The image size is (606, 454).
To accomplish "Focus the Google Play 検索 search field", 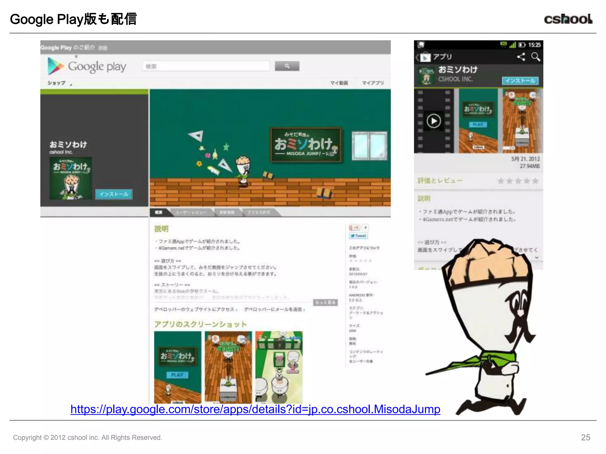I will click(x=206, y=66).
